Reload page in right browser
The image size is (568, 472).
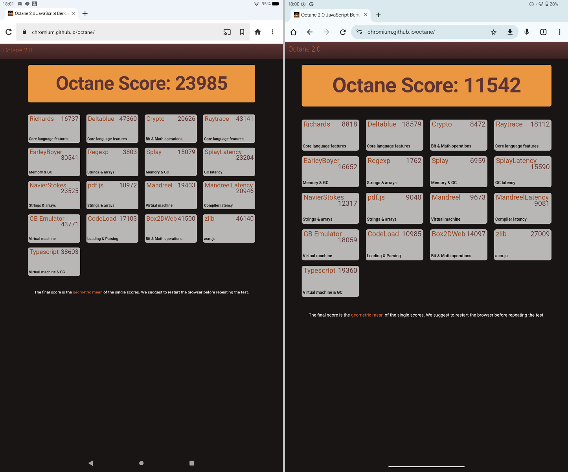(x=343, y=32)
